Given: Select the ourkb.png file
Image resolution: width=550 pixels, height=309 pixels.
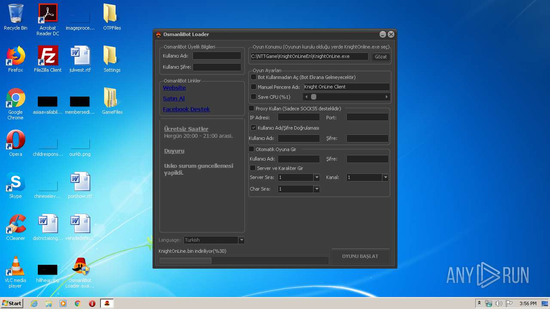Looking at the screenshot, I should click(80, 147).
